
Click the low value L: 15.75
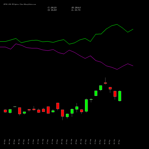[x=76, y=10]
